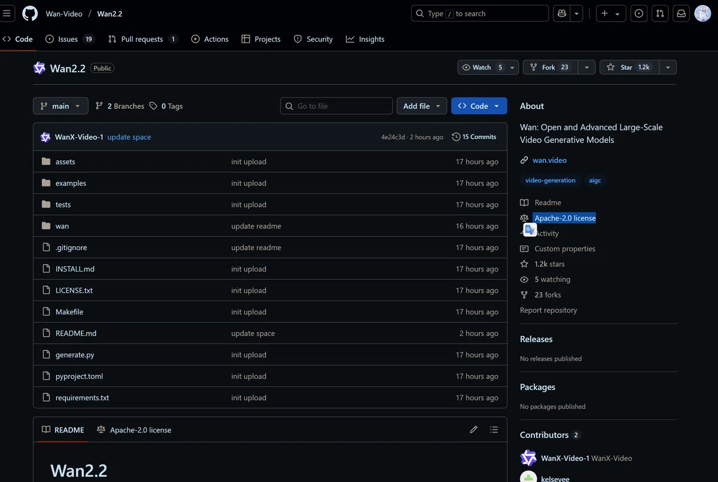Click the Wan2.2 repository breadcrumb
Image resolution: width=718 pixels, height=482 pixels.
click(109, 13)
